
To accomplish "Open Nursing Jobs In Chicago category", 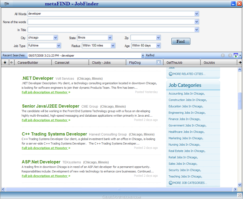I will point(185,145).
